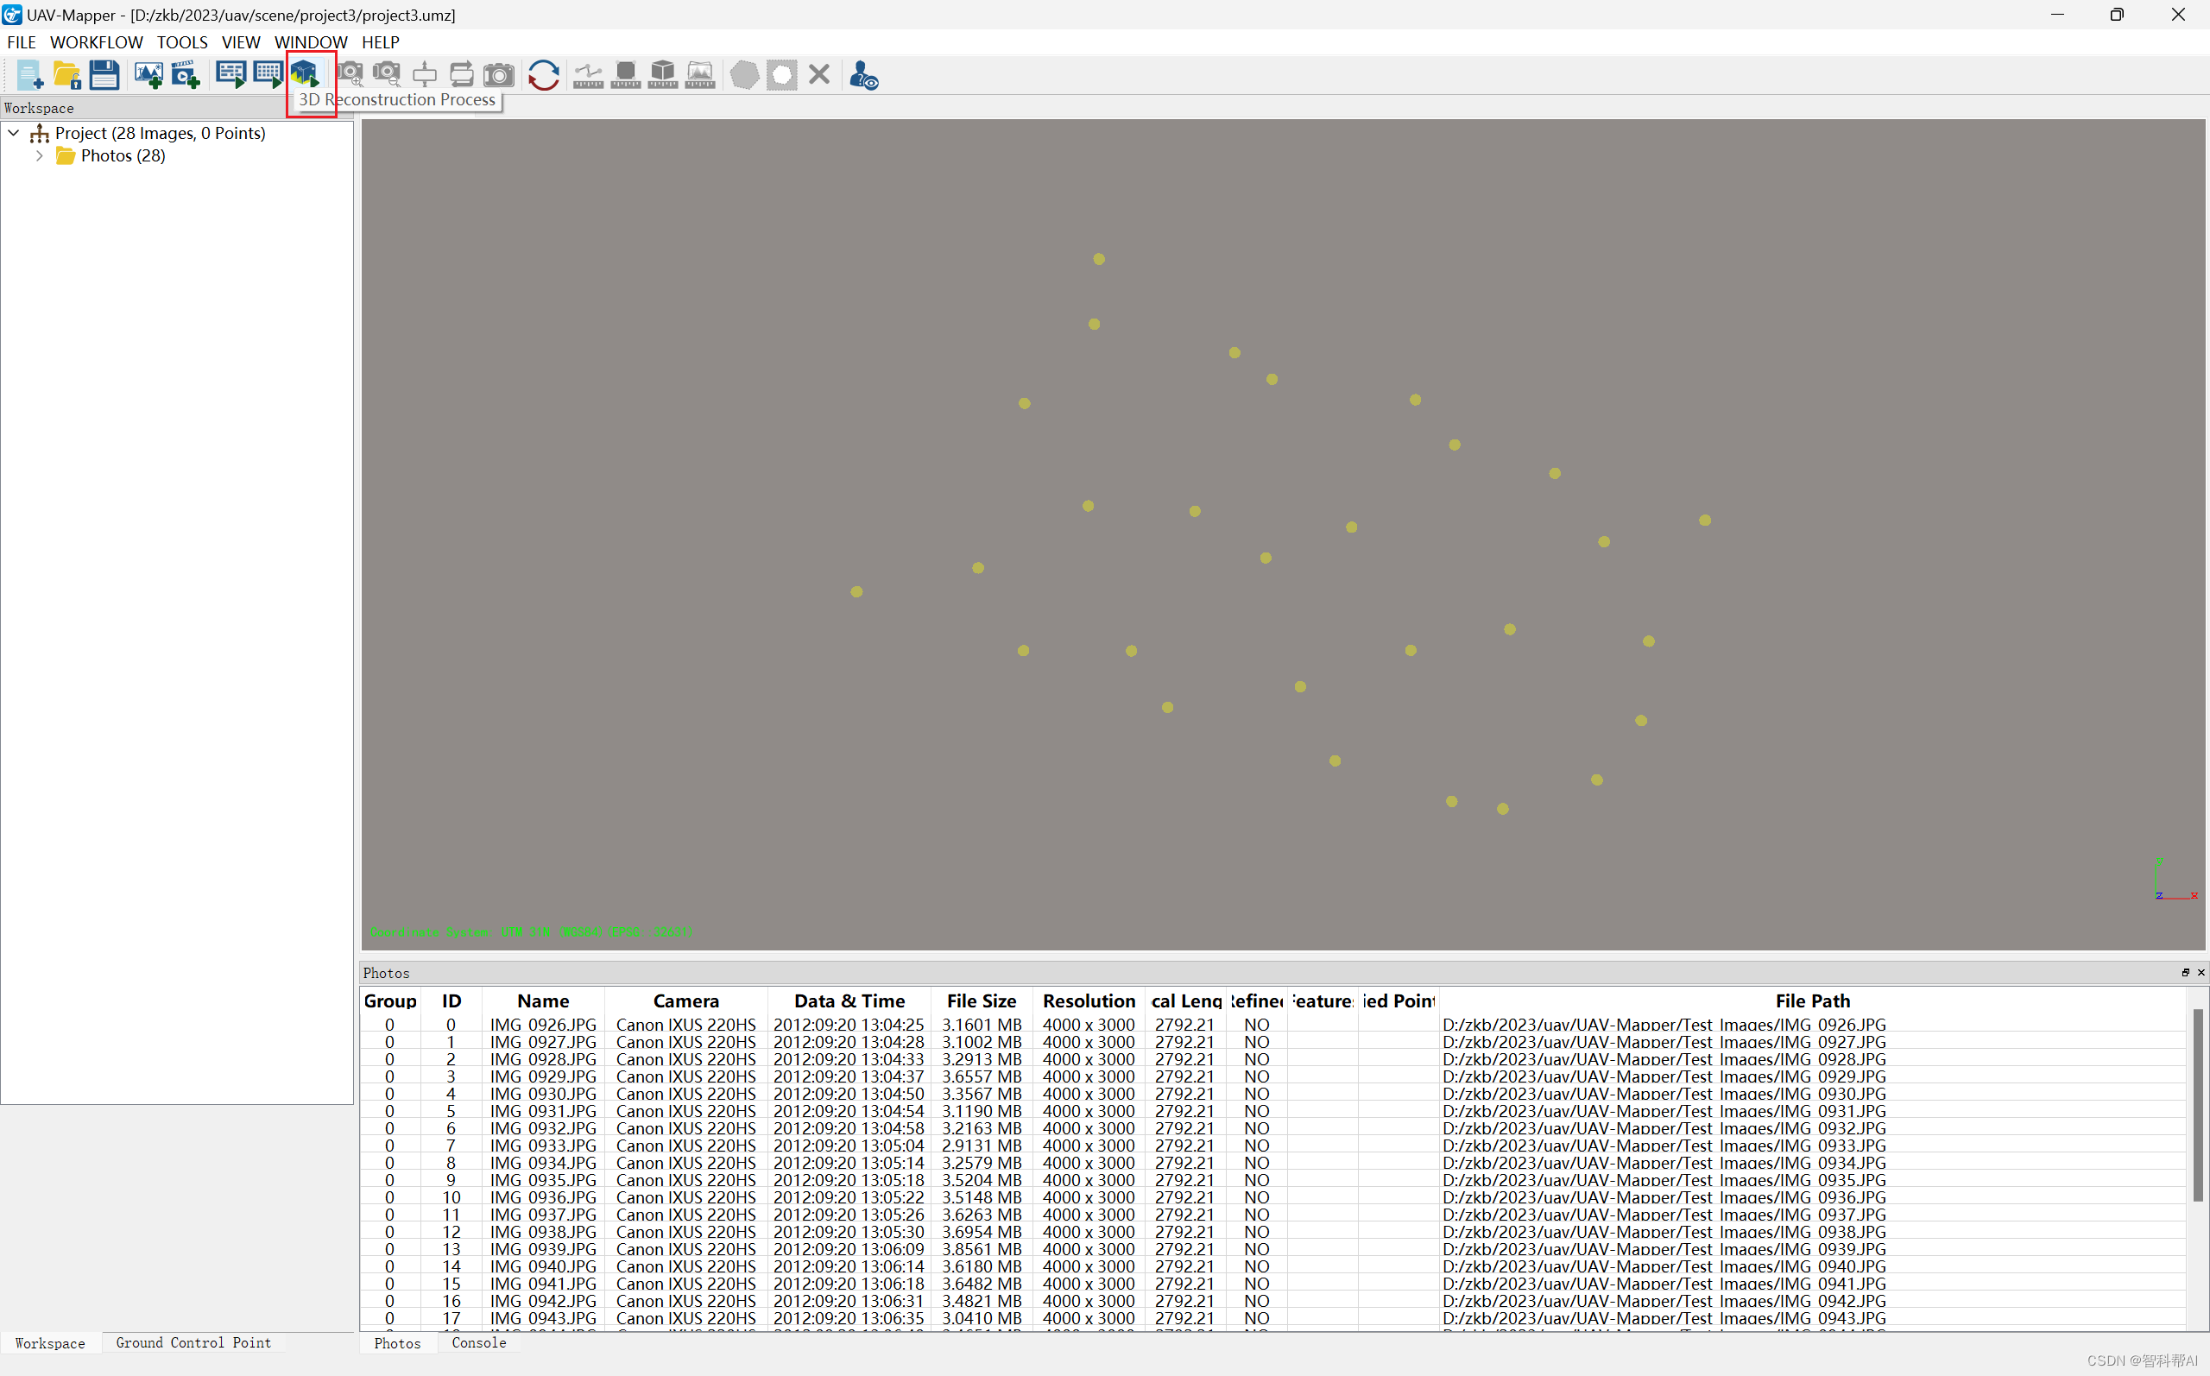Select the volume measurement cube tool
2210x1376 pixels.
663,74
